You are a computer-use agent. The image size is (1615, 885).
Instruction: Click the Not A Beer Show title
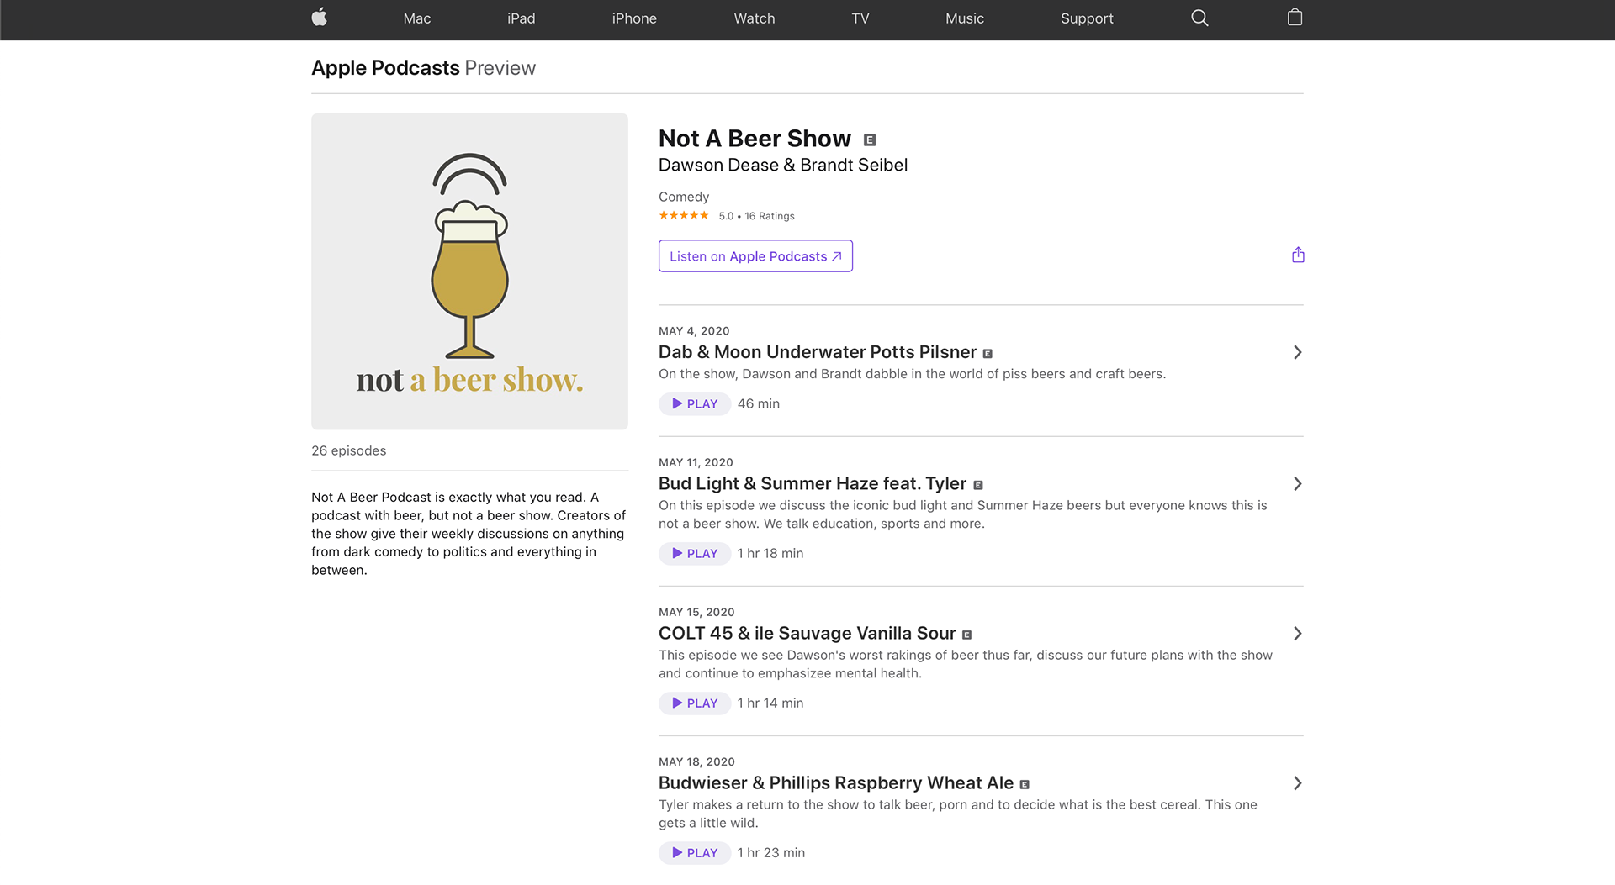click(755, 139)
